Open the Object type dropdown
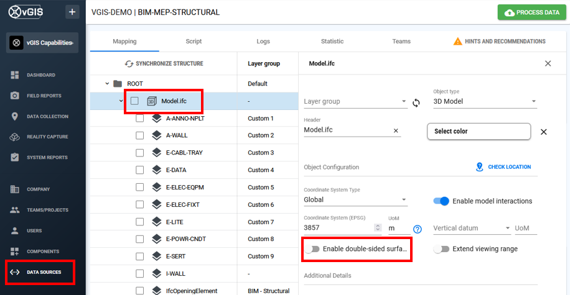Viewport: 570px width, 295px height. point(485,102)
